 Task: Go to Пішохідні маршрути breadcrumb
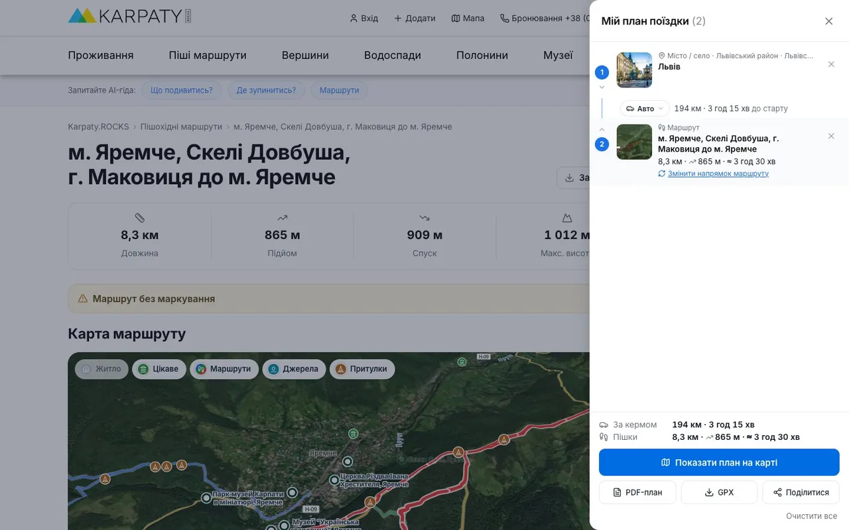181,127
